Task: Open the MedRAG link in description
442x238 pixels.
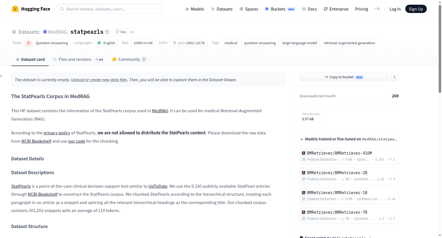Action: tap(160, 111)
